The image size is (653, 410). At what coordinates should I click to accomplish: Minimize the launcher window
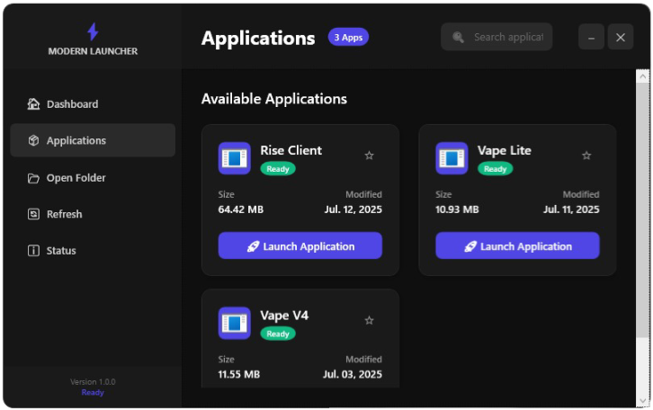(591, 37)
